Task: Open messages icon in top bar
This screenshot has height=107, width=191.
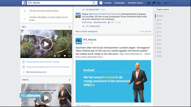Action: point(154,3)
